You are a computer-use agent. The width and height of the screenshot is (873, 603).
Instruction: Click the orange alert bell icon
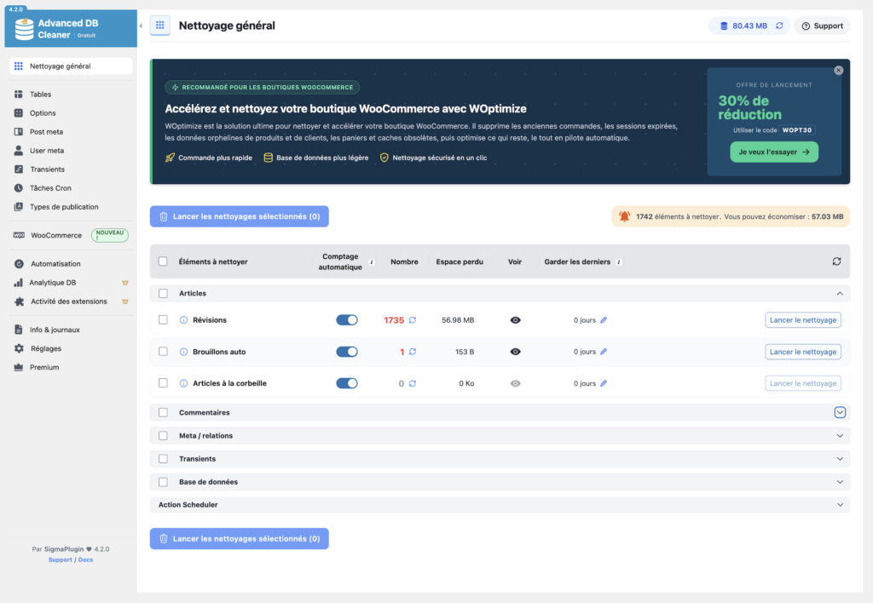[624, 216]
